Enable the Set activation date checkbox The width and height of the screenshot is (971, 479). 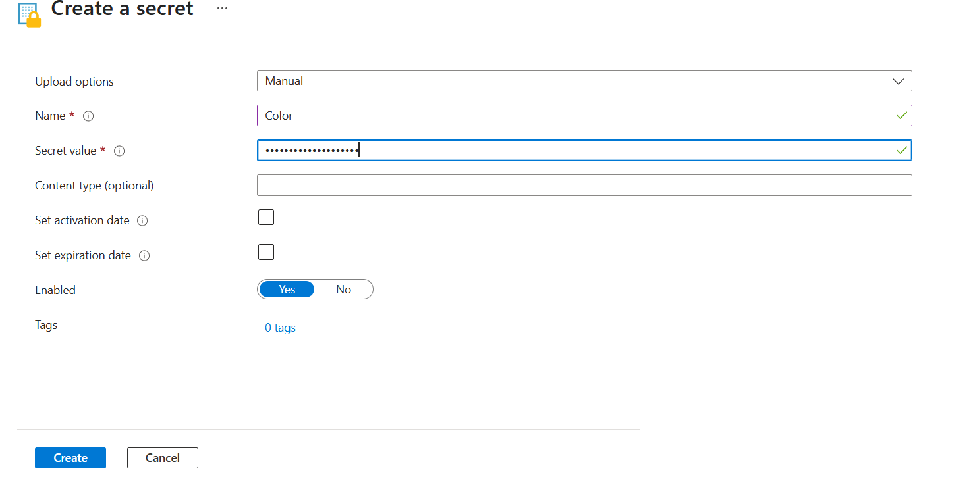tap(266, 217)
